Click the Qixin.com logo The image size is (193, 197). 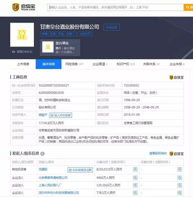tap(24, 7)
